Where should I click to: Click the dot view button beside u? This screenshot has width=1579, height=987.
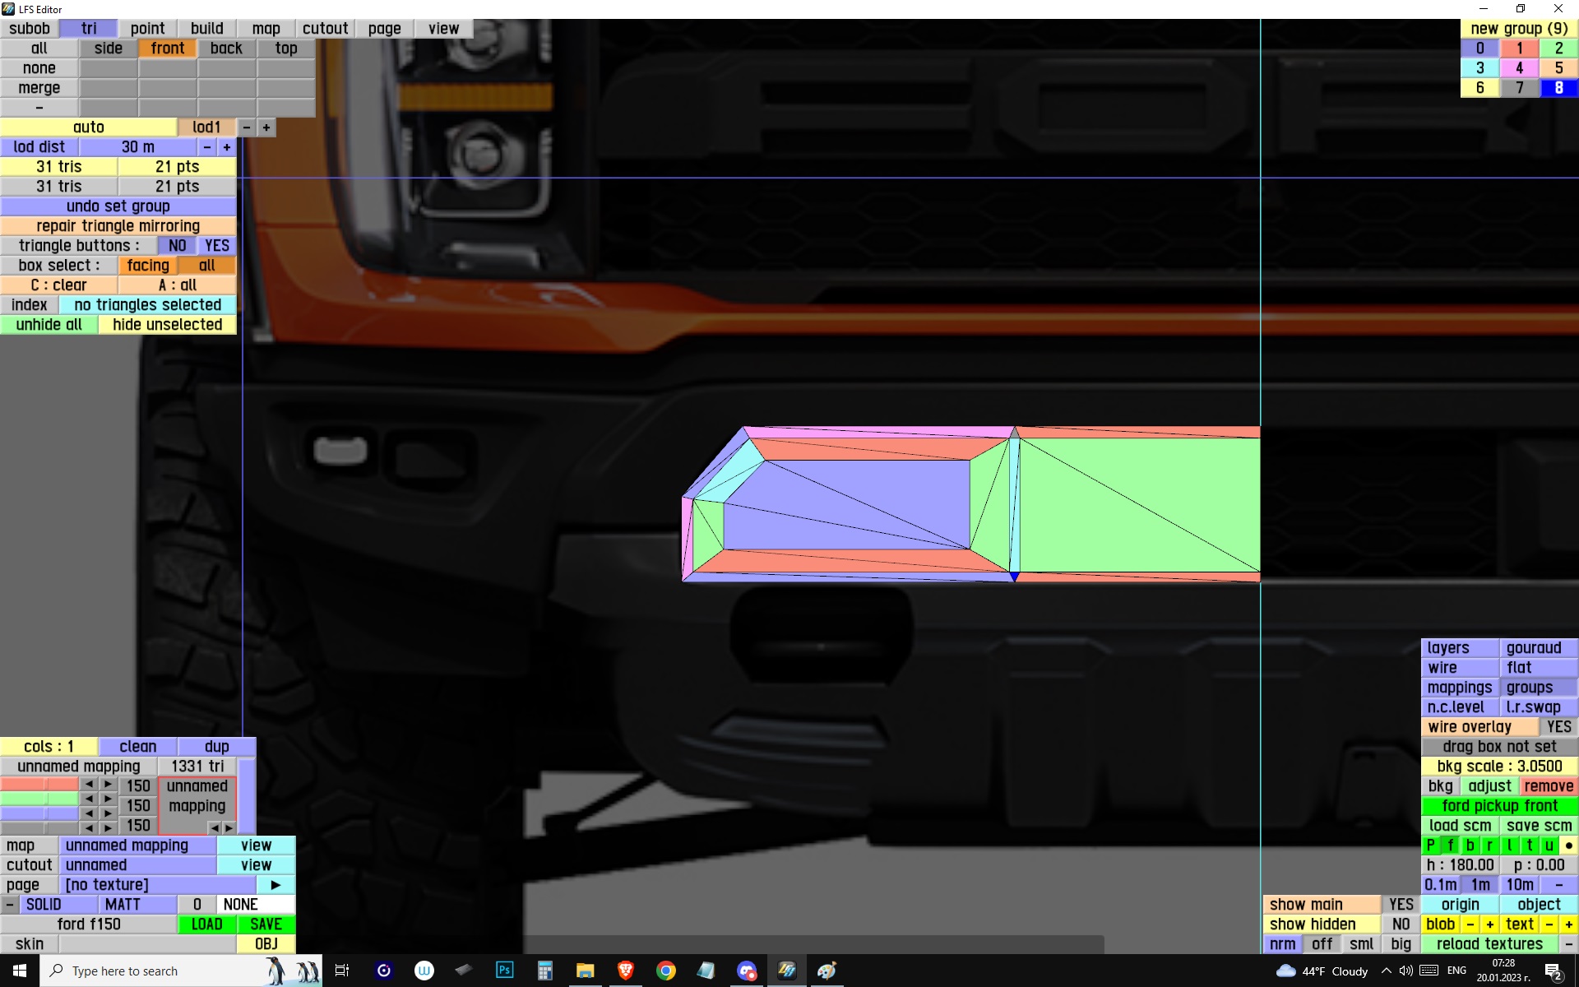pos(1568,846)
